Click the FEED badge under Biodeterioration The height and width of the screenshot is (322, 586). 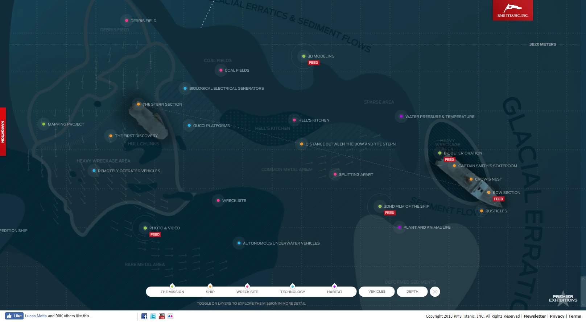coord(450,160)
